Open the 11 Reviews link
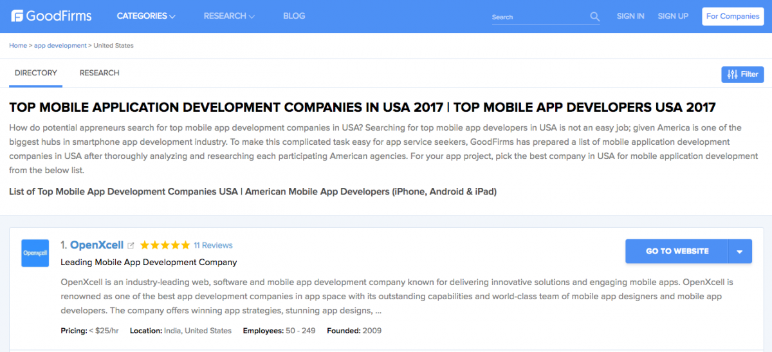Viewport: 772px width, 352px height. (x=213, y=245)
